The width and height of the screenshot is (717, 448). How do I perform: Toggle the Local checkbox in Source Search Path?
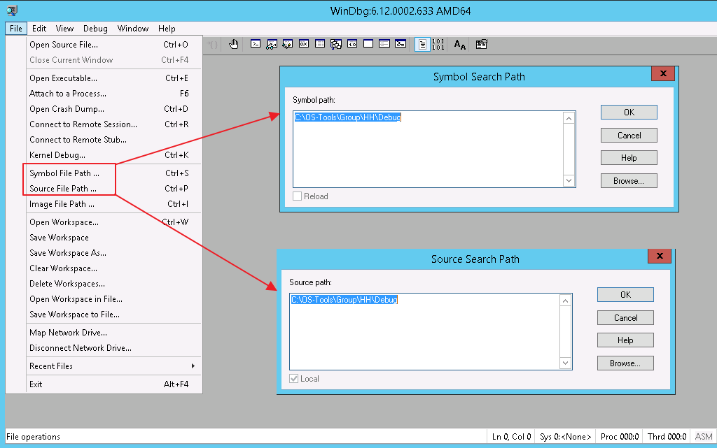(293, 379)
